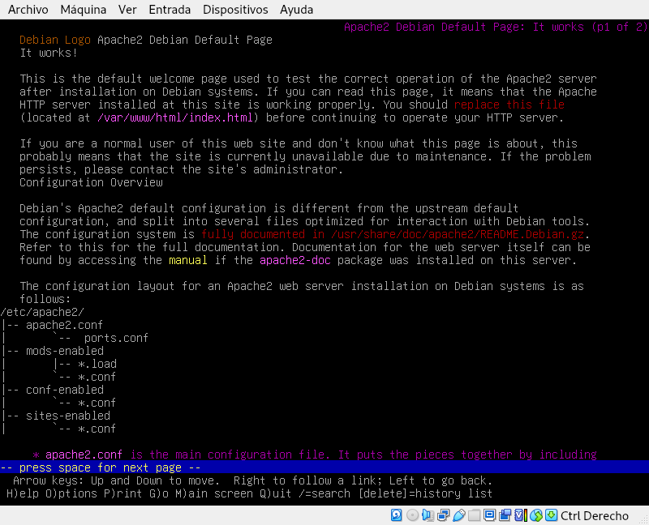The height and width of the screenshot is (525, 649).
Task: Click the apache2-doc package link
Action: pos(295,260)
